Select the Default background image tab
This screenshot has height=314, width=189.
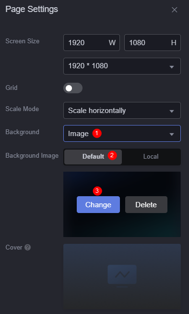[93, 157]
